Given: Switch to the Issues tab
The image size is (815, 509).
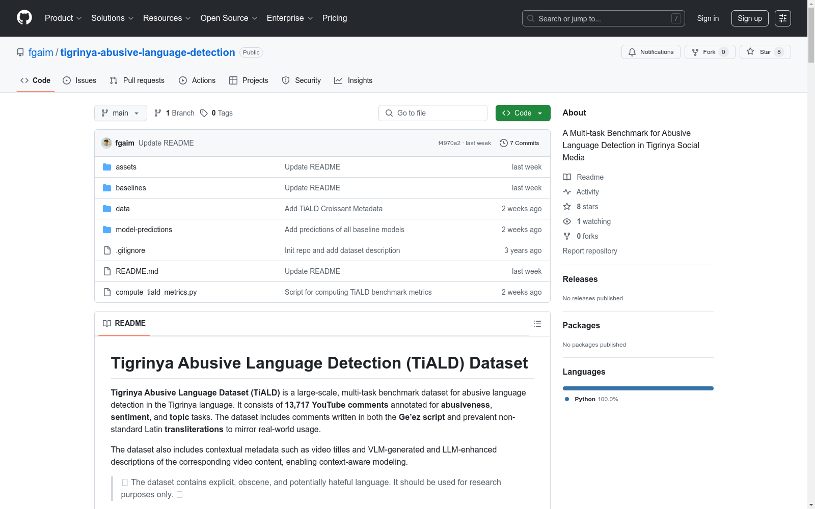Looking at the screenshot, I should (79, 80).
